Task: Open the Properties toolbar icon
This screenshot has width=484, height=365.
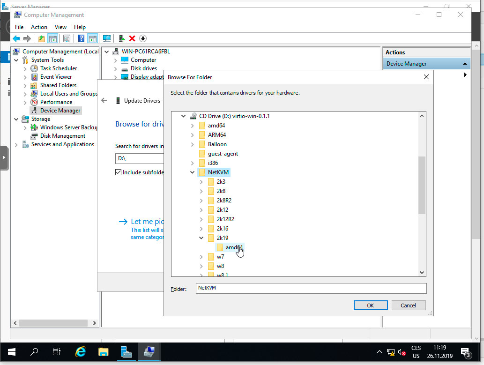Action: [x=67, y=38]
